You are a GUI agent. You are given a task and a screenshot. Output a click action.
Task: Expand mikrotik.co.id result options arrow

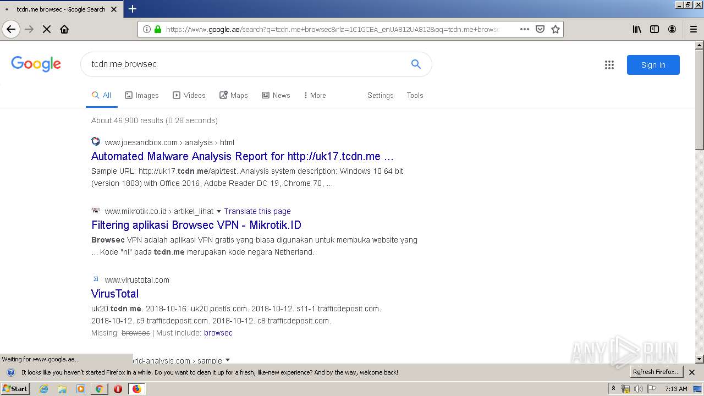[x=219, y=211]
